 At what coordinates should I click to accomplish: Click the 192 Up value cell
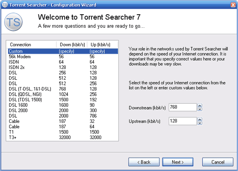(93, 100)
